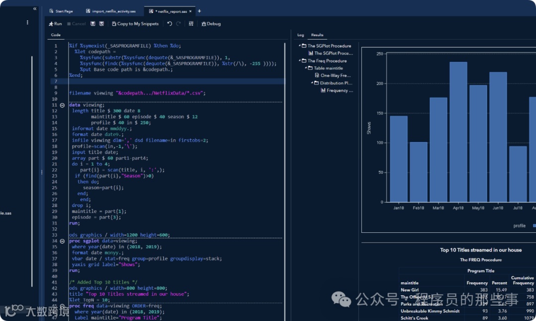Collapse The Freq Procedure tree node
The image size is (536, 321).
[x=300, y=60]
